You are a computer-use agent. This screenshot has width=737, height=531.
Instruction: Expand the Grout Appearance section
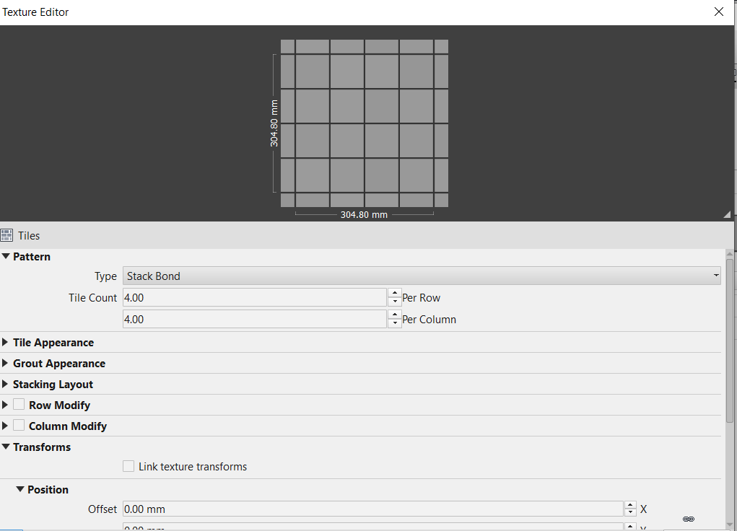pyautogui.click(x=5, y=363)
